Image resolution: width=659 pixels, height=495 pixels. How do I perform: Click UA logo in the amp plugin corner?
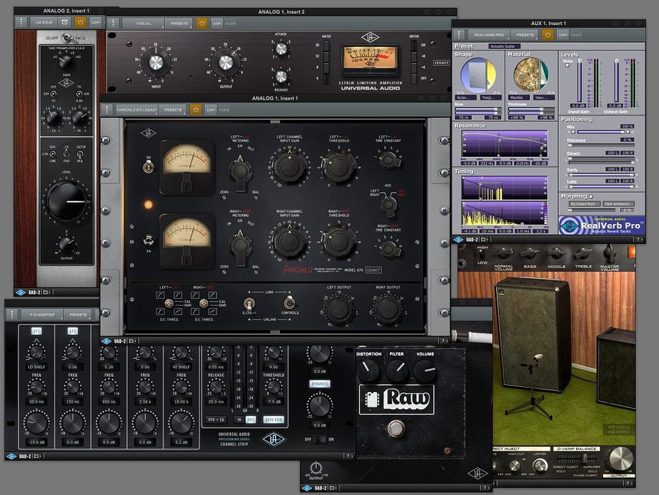[477, 473]
